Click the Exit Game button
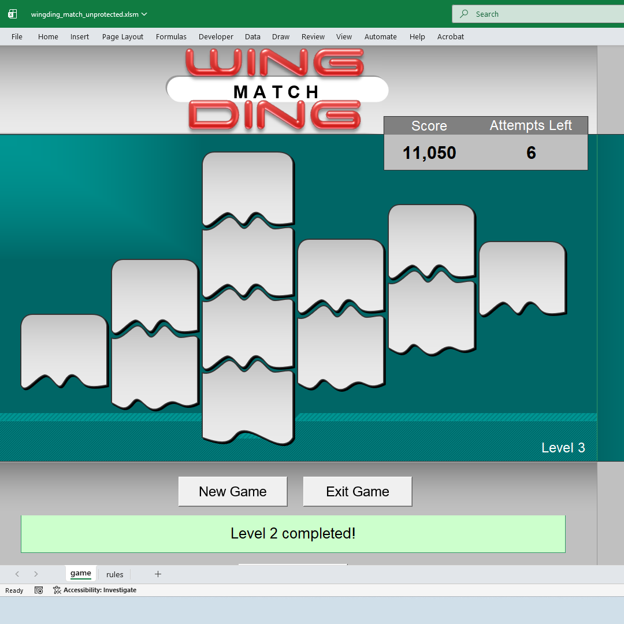This screenshot has height=624, width=624. pyautogui.click(x=357, y=491)
